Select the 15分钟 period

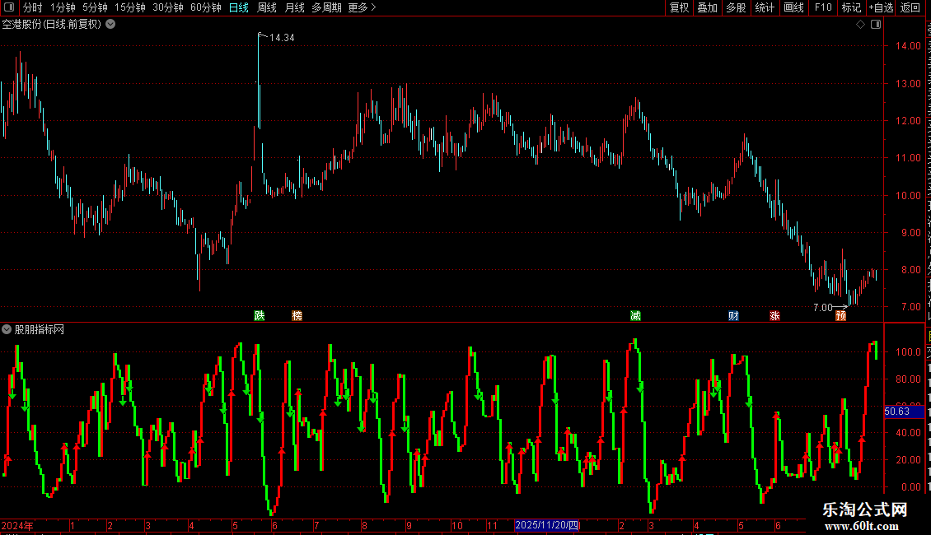pyautogui.click(x=129, y=7)
